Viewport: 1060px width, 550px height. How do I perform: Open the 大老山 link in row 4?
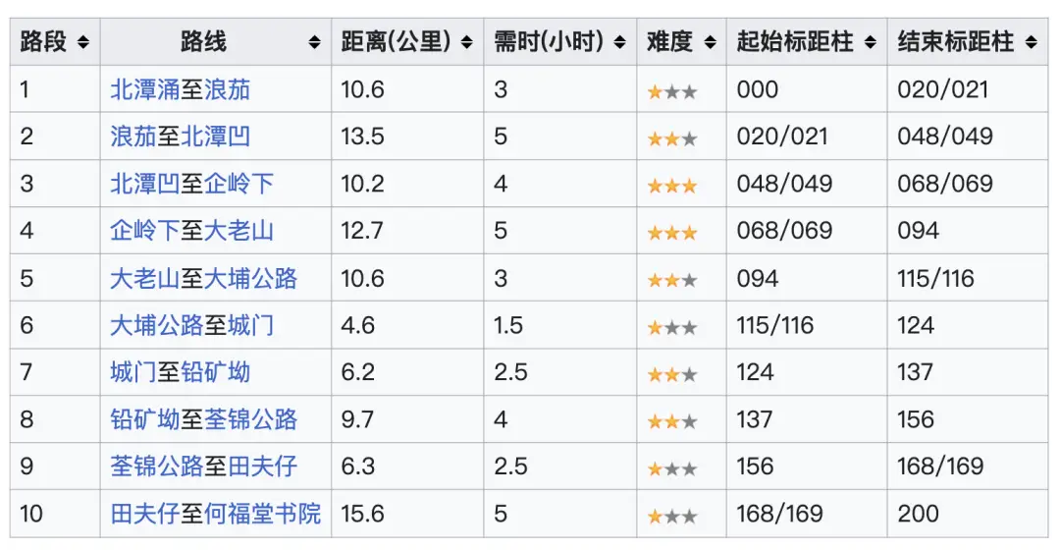point(238,231)
